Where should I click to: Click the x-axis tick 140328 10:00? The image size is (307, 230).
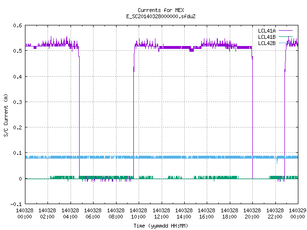point(139,213)
